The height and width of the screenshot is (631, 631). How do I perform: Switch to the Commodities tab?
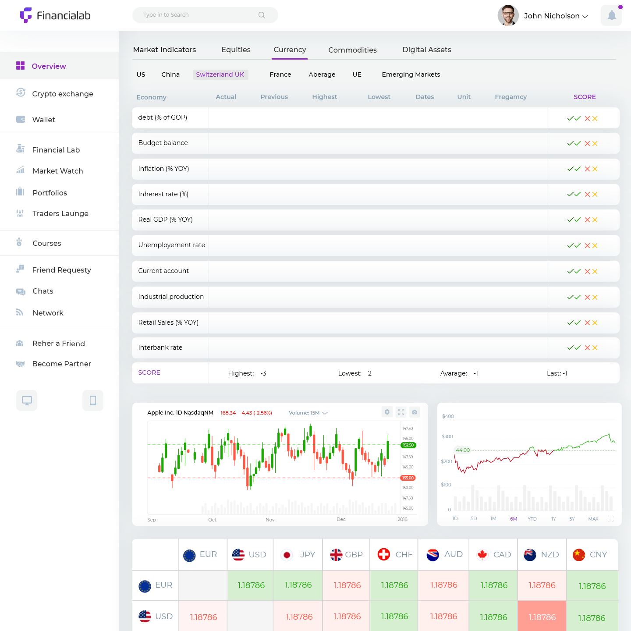352,50
